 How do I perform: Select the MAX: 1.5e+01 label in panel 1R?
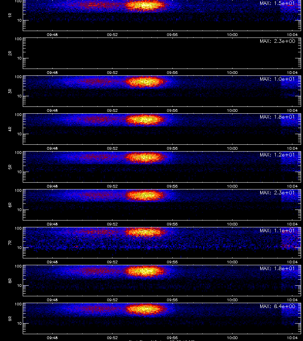click(277, 3)
